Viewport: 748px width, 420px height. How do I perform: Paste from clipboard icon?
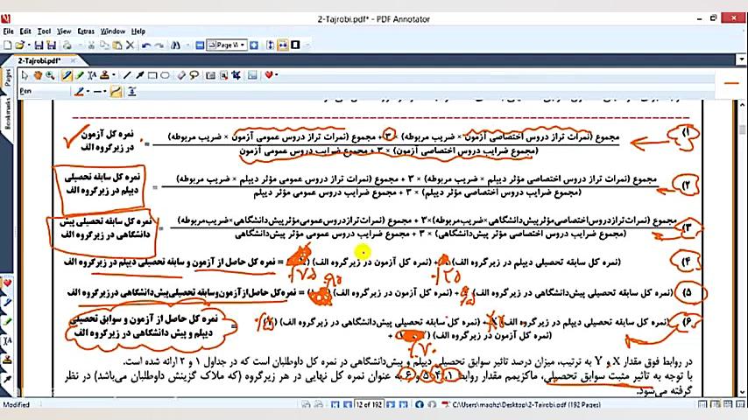(116, 45)
